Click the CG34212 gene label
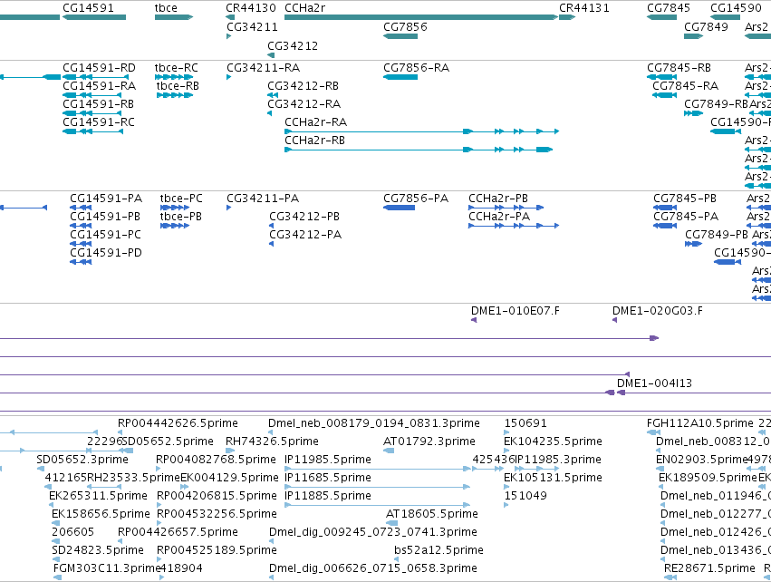The height and width of the screenshot is (582, 771). (293, 45)
